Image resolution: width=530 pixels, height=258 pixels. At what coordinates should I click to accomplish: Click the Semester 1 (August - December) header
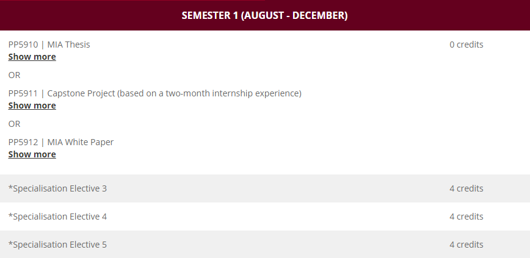[x=264, y=15]
